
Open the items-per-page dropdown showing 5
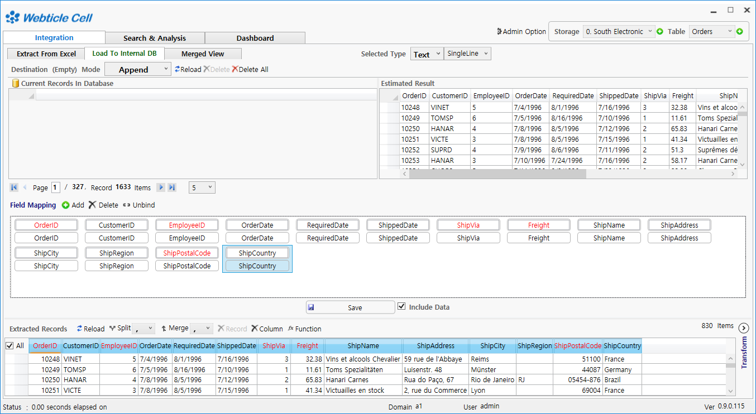(x=201, y=187)
